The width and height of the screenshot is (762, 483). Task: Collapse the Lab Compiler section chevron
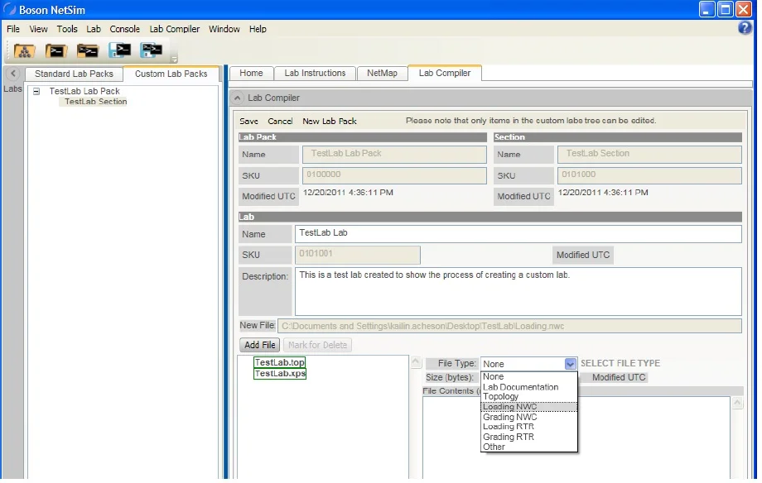coord(237,98)
